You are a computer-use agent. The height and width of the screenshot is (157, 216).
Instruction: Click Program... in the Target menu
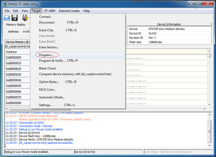78,55
